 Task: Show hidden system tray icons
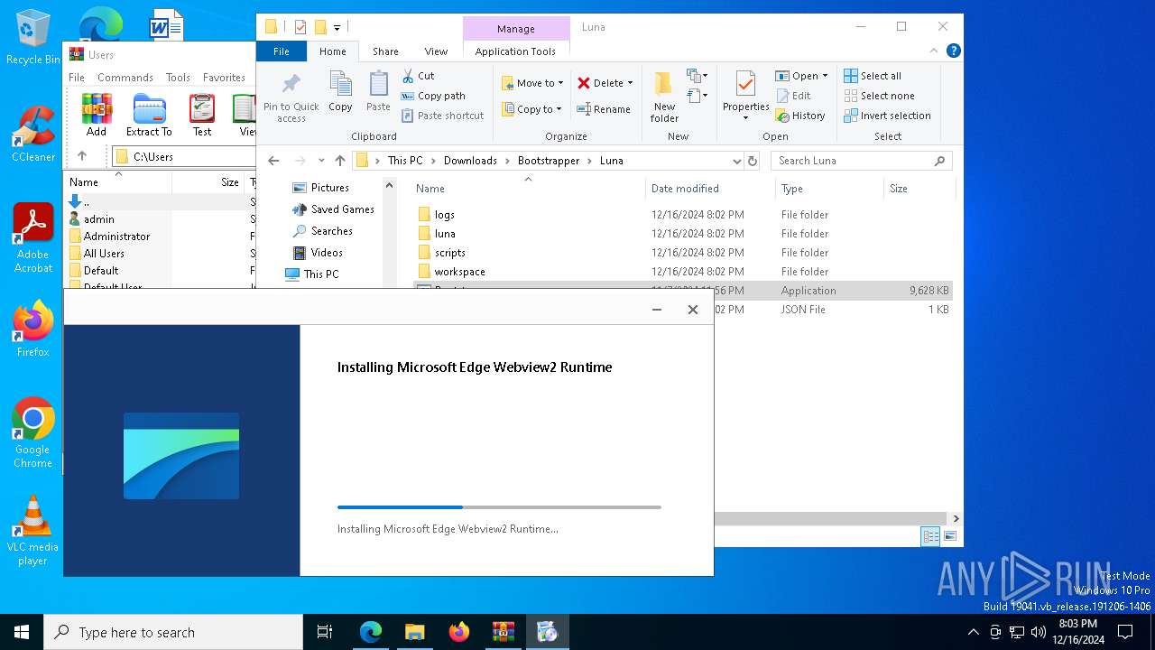click(973, 632)
